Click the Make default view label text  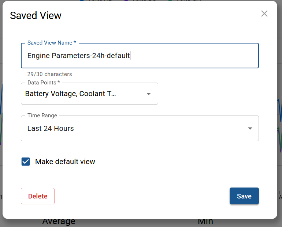(x=65, y=162)
